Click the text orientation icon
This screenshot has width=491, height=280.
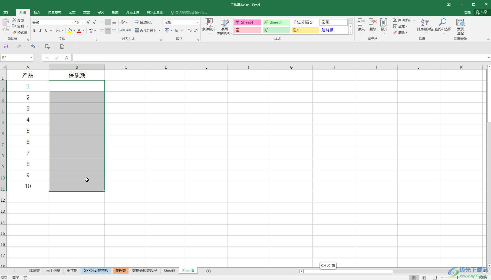(x=123, y=22)
